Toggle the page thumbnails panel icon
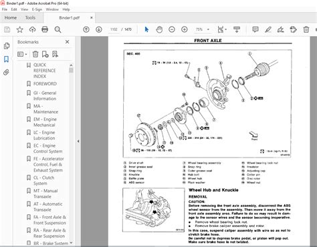 [x=7, y=46]
